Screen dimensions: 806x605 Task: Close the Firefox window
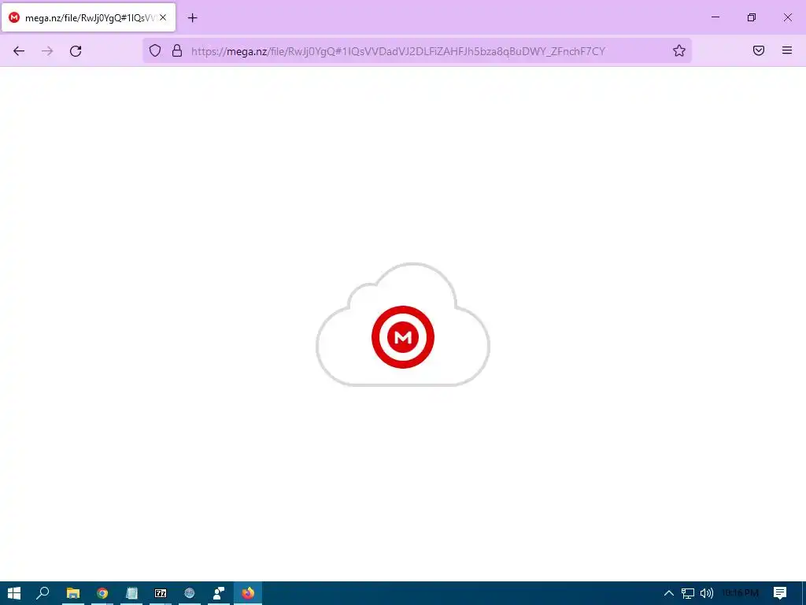tap(787, 17)
